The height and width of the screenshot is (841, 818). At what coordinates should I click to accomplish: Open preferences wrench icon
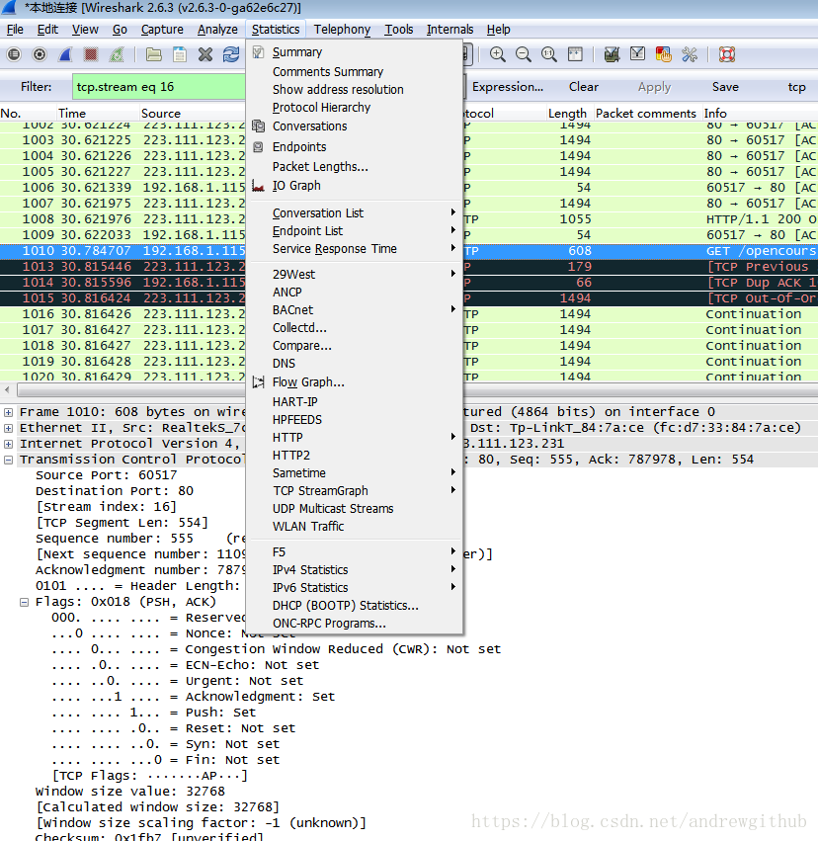[690, 54]
